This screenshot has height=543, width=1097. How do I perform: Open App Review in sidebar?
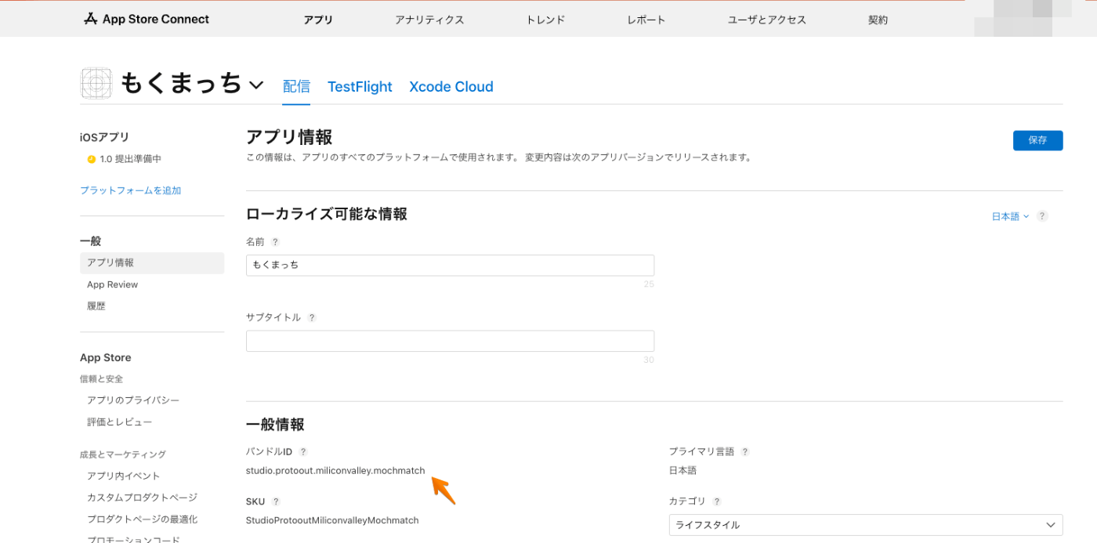(x=112, y=284)
